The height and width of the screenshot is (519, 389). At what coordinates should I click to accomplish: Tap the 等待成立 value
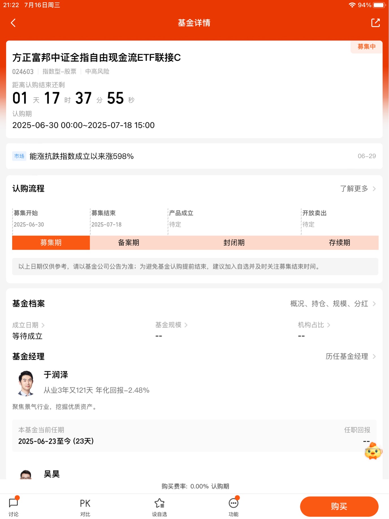(x=27, y=336)
